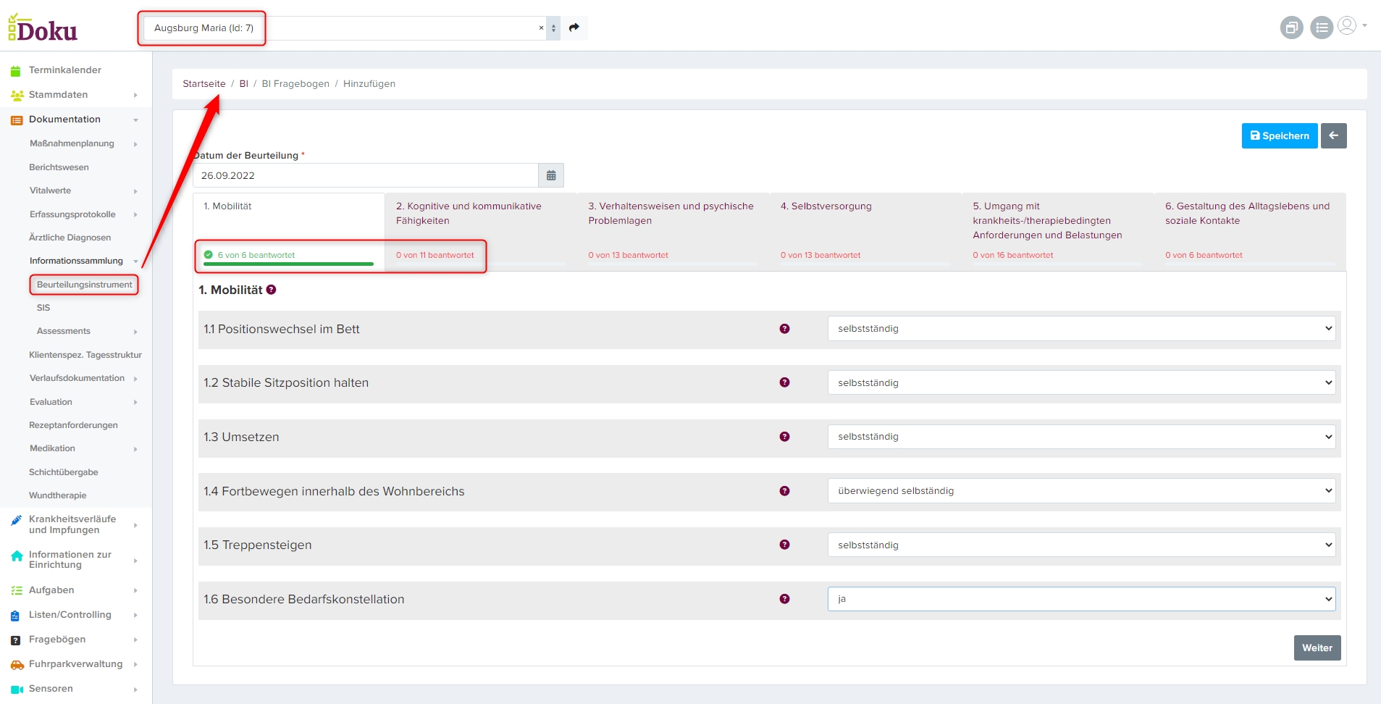Click the help icon beside Mobilität heading
This screenshot has height=704, width=1381.
272,290
